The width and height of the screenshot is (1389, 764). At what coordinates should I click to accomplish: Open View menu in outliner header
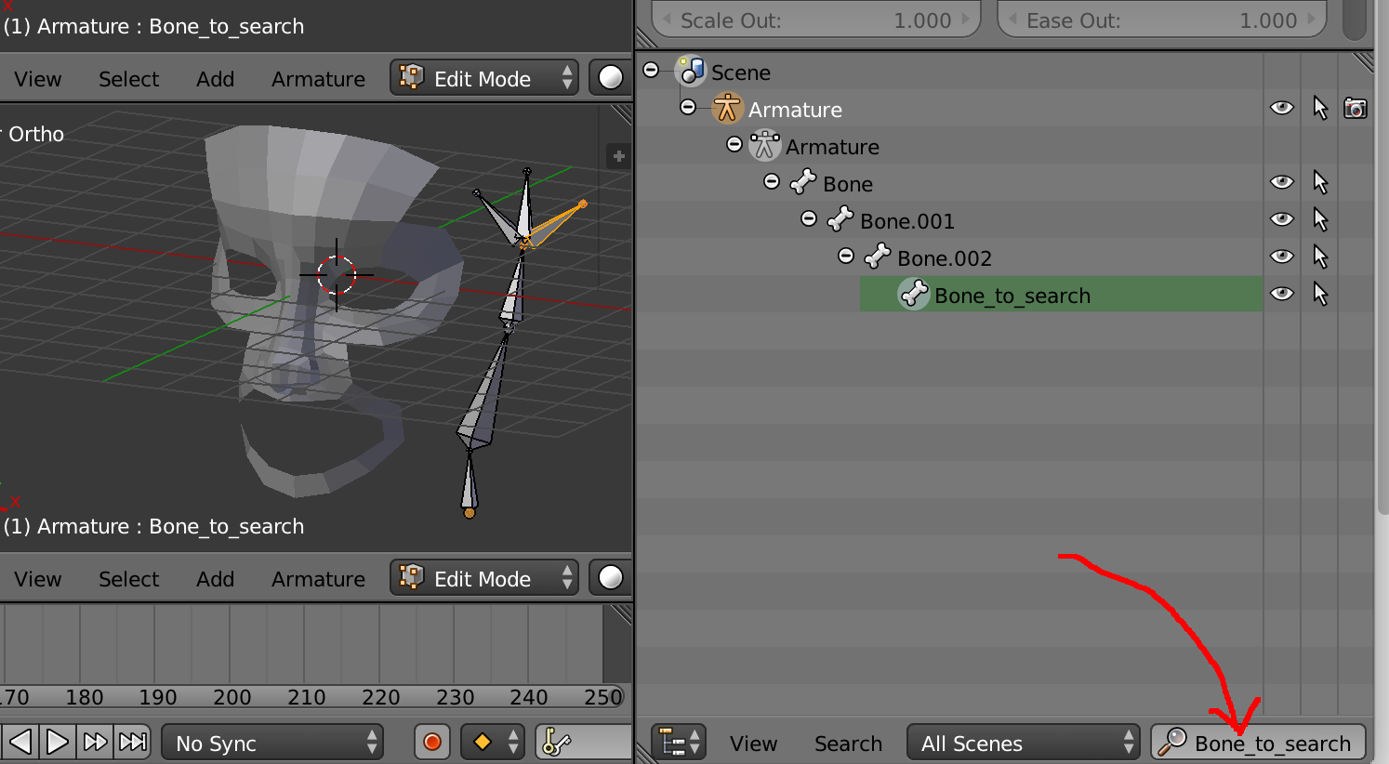(753, 744)
